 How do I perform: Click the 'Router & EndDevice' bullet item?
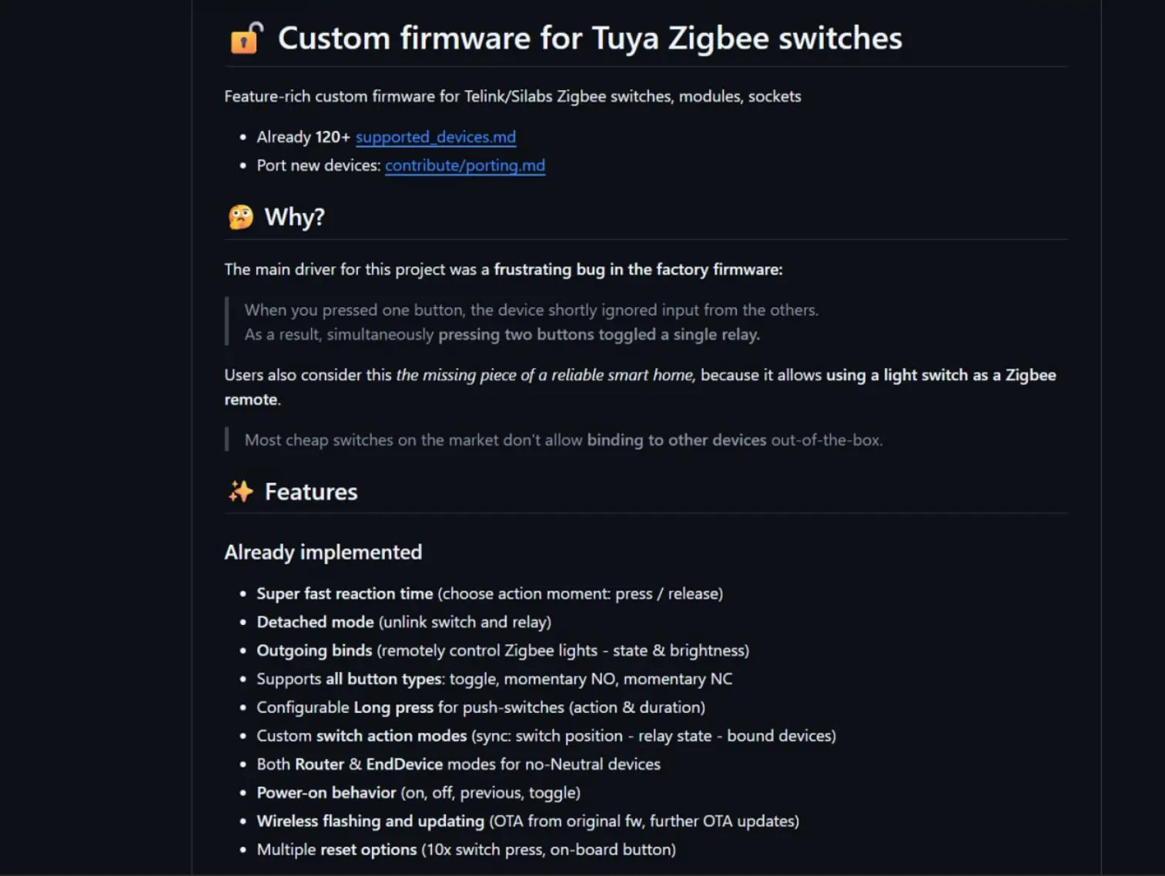click(x=458, y=764)
